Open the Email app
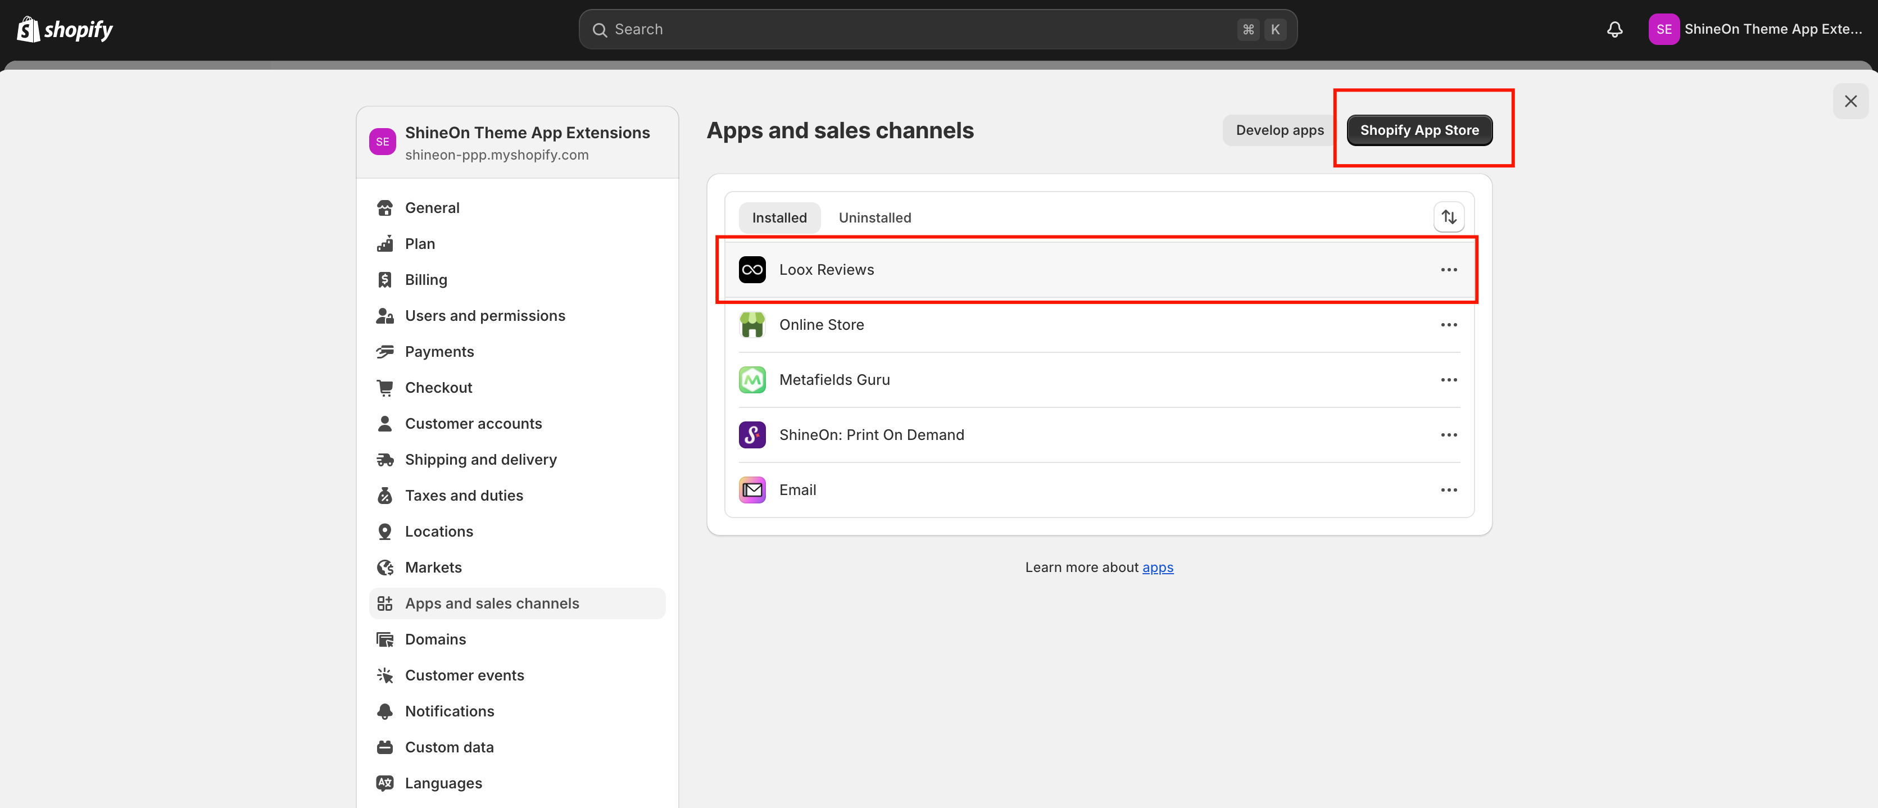The image size is (1878, 808). pyautogui.click(x=1099, y=490)
